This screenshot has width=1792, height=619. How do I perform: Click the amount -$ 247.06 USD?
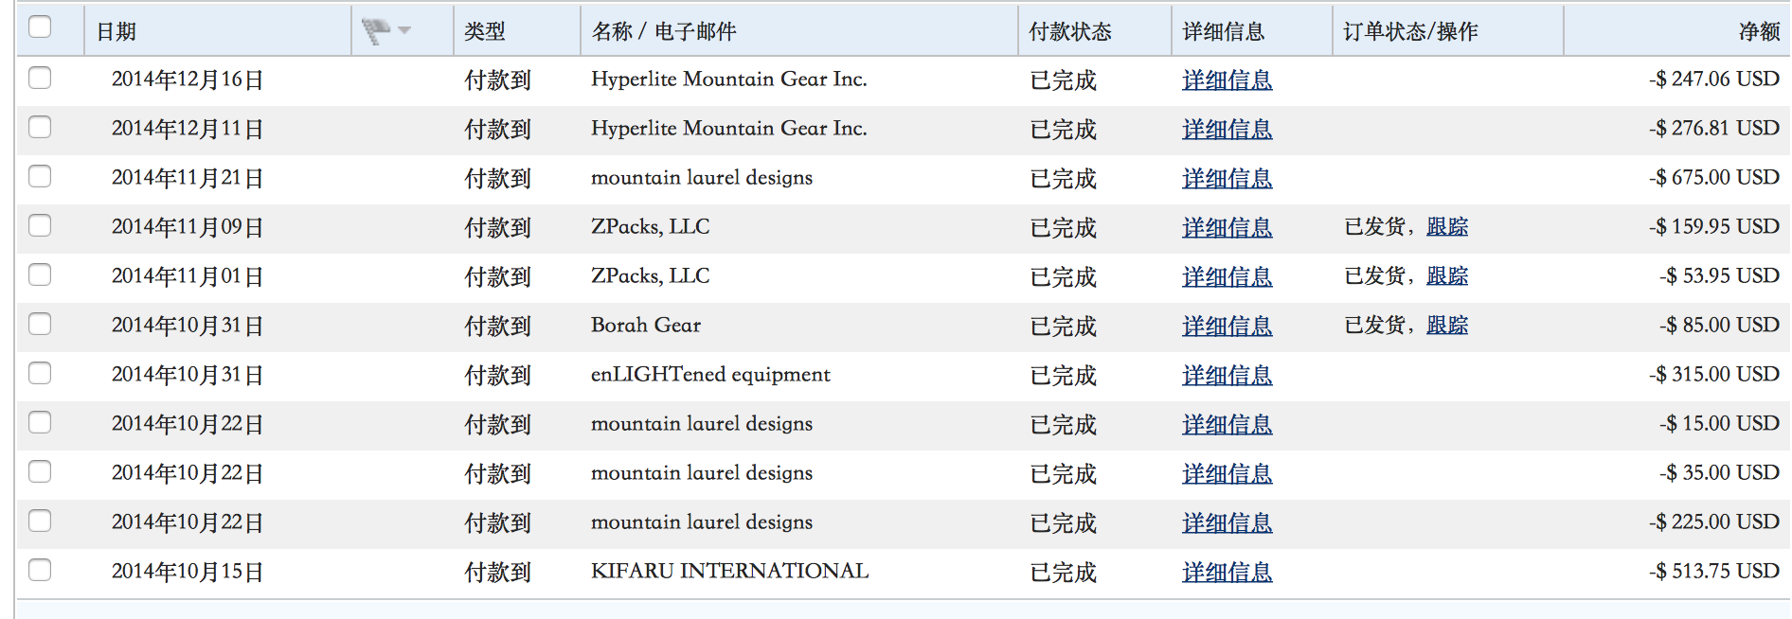1714,80
